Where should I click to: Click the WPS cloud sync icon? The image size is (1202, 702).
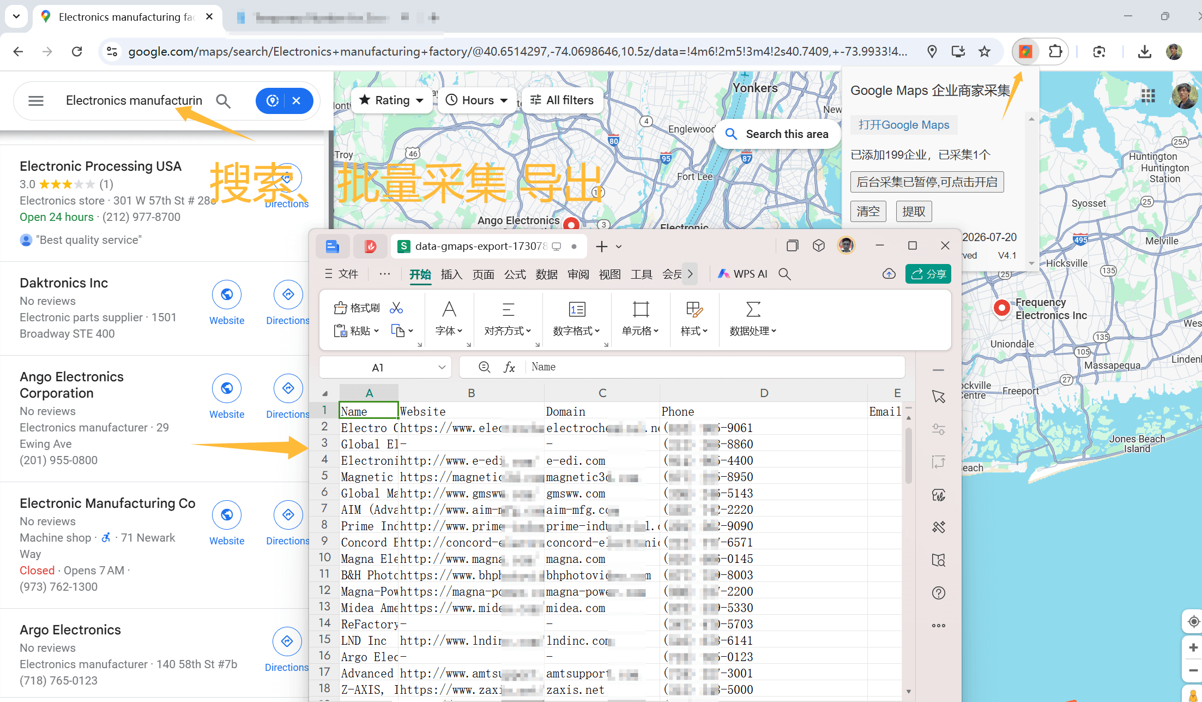tap(889, 274)
